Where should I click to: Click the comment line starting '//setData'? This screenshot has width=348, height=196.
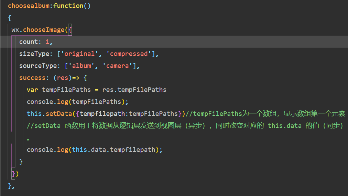185,125
